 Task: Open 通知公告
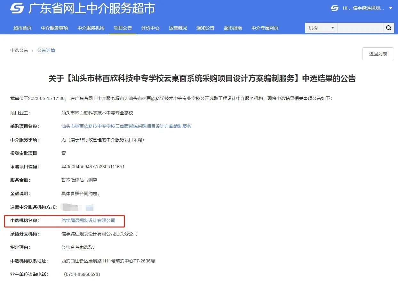coord(205,28)
